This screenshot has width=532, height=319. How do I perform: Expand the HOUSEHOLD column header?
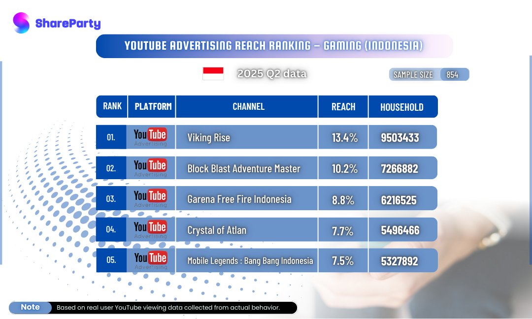pos(403,106)
